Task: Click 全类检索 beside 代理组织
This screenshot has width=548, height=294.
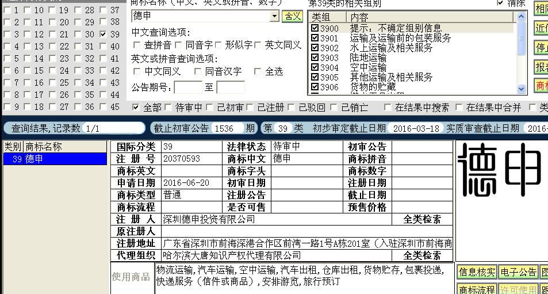Action: click(x=422, y=255)
